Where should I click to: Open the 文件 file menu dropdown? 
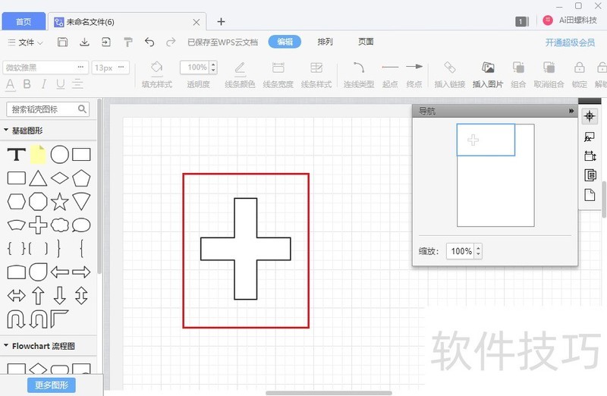[26, 42]
